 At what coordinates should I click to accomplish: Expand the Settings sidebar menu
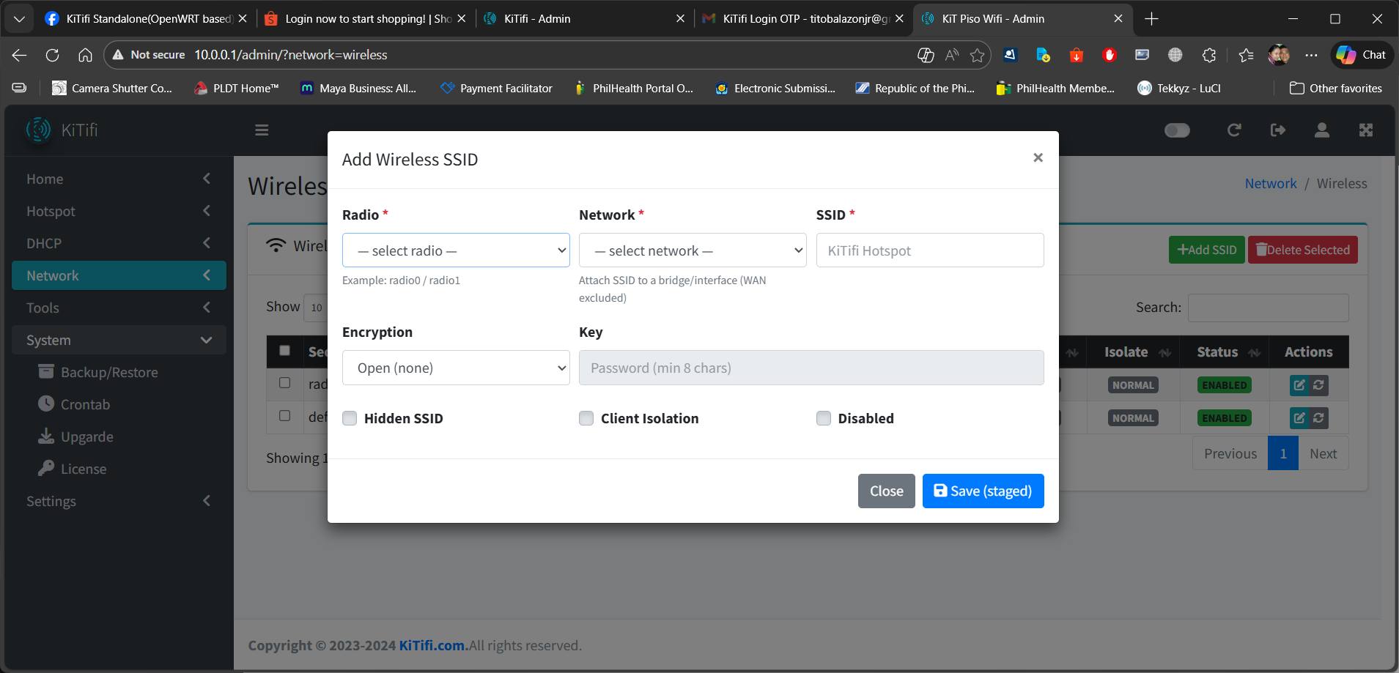click(119, 501)
